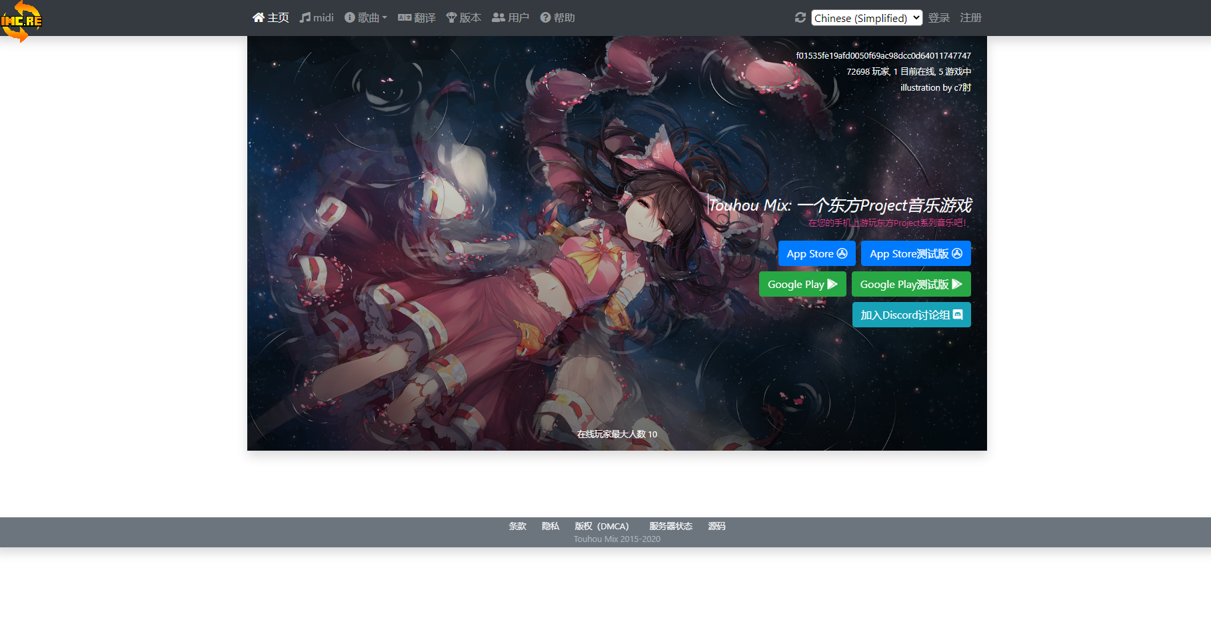1211x630 pixels.
Task: Open the Chinese (Simplified) language selector
Action: [866, 18]
